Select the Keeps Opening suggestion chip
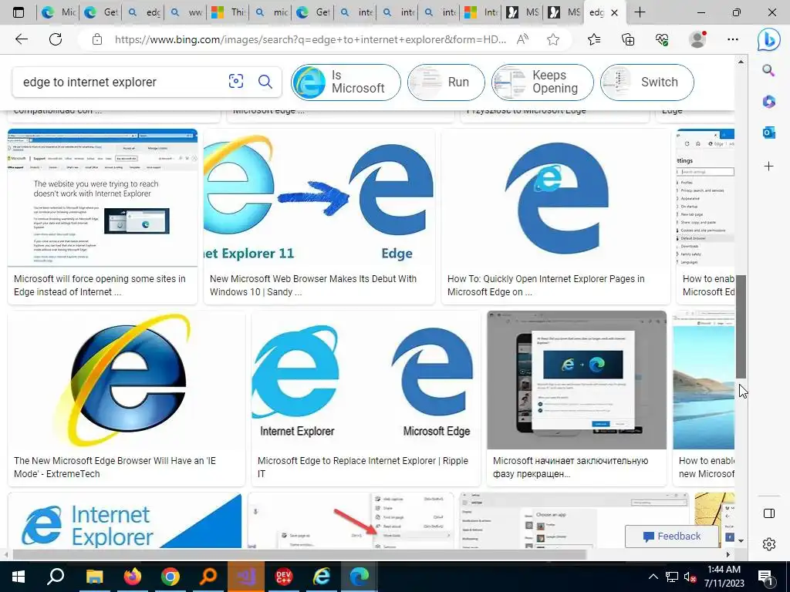 (x=542, y=82)
